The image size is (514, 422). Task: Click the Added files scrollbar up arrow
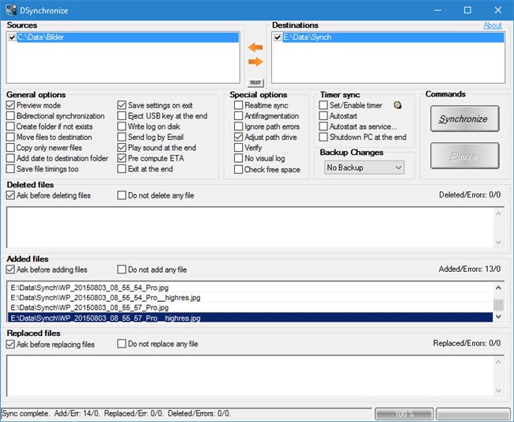click(x=498, y=288)
